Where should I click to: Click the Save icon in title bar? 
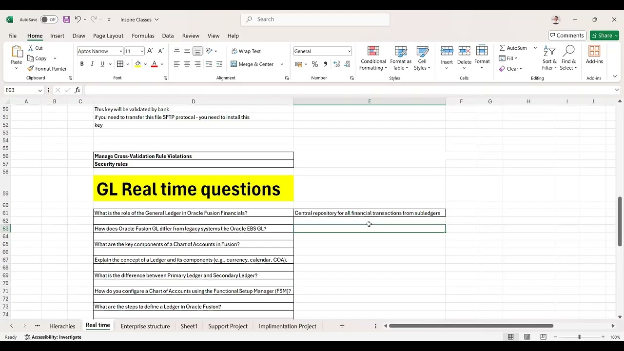pos(67,19)
